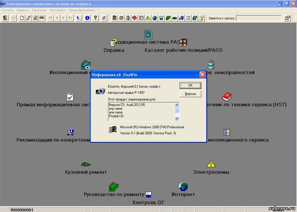Image resolution: width=297 pixels, height=212 pixels.
Task: Open Править menu
Action: click(23, 10)
